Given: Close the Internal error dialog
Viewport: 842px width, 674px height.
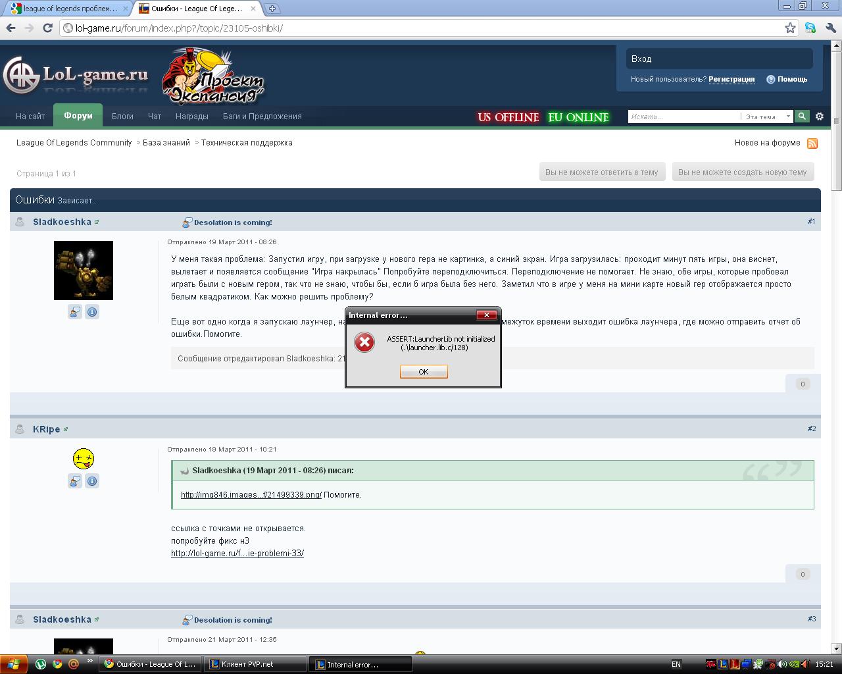Looking at the screenshot, I should tap(487, 315).
